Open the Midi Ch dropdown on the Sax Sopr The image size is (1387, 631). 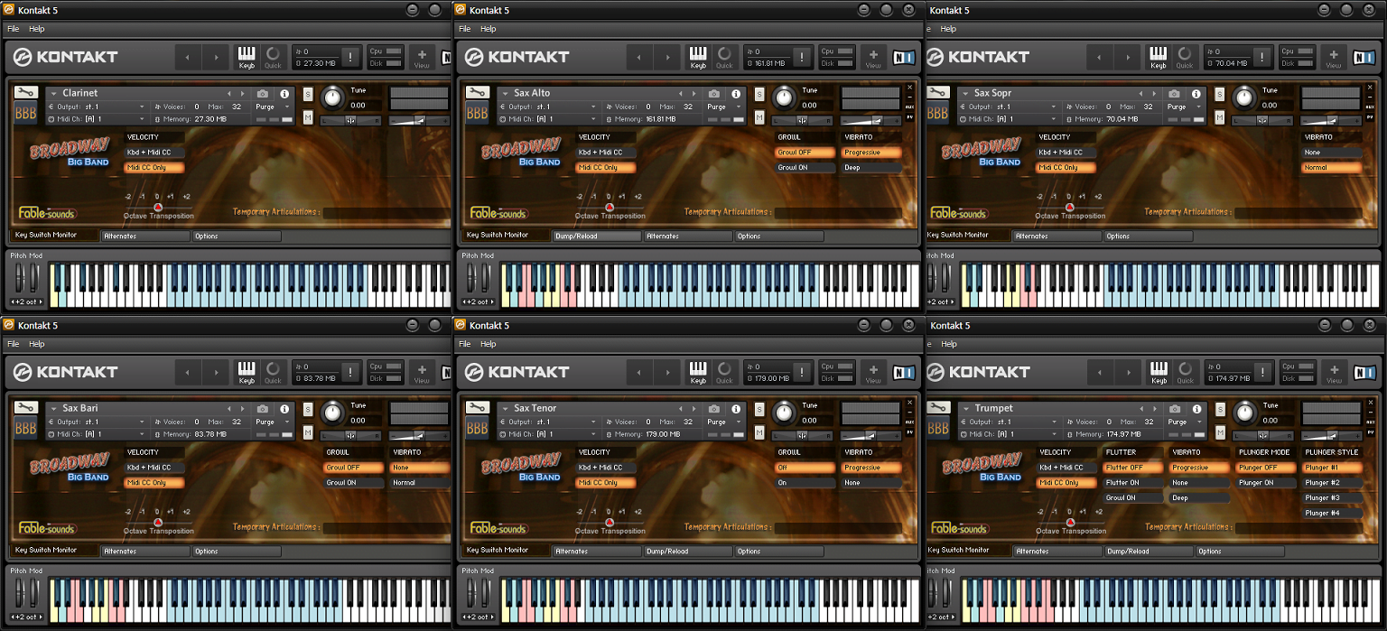click(1010, 119)
